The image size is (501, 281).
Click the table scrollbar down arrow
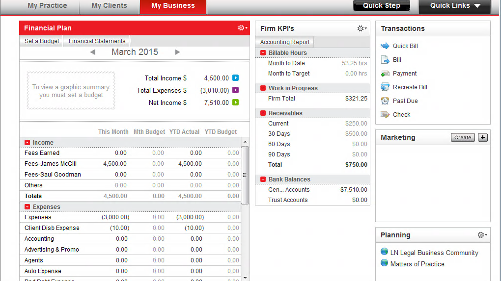click(245, 278)
